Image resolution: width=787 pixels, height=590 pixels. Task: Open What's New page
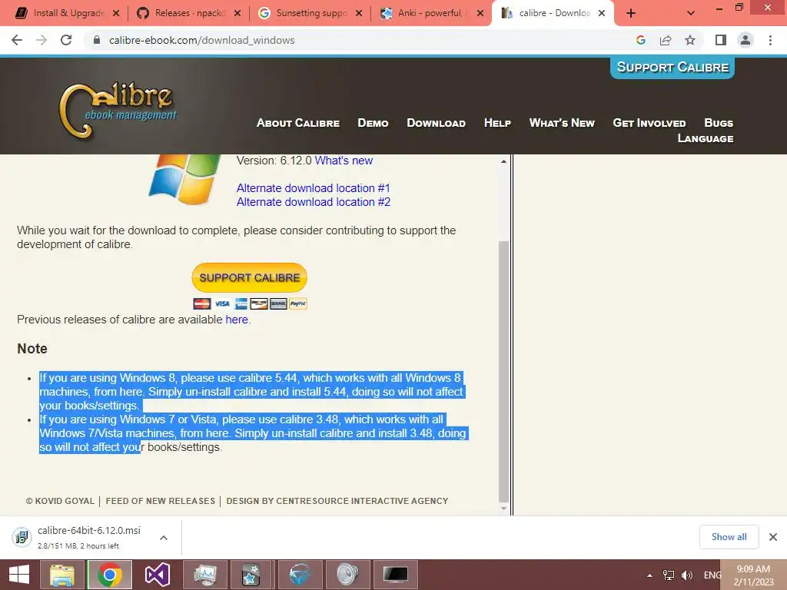(x=562, y=123)
